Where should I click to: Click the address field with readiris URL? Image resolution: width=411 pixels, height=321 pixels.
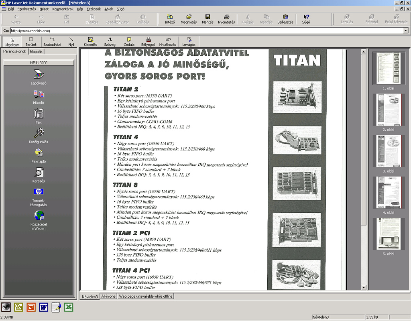(207, 30)
